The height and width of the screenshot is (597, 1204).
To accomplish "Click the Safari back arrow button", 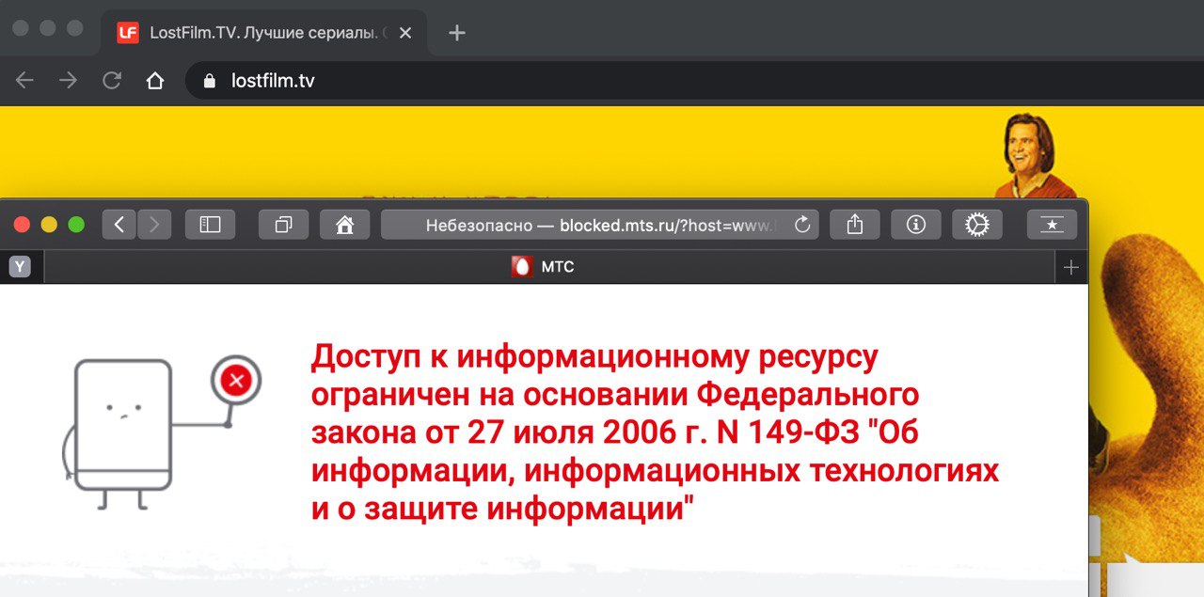I will [x=119, y=225].
